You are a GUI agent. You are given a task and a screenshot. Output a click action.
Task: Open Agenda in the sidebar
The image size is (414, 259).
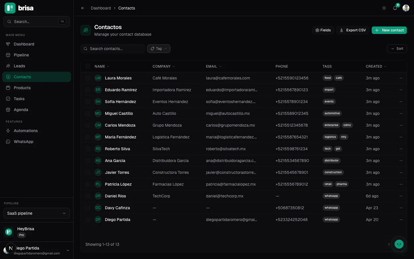[37, 110]
